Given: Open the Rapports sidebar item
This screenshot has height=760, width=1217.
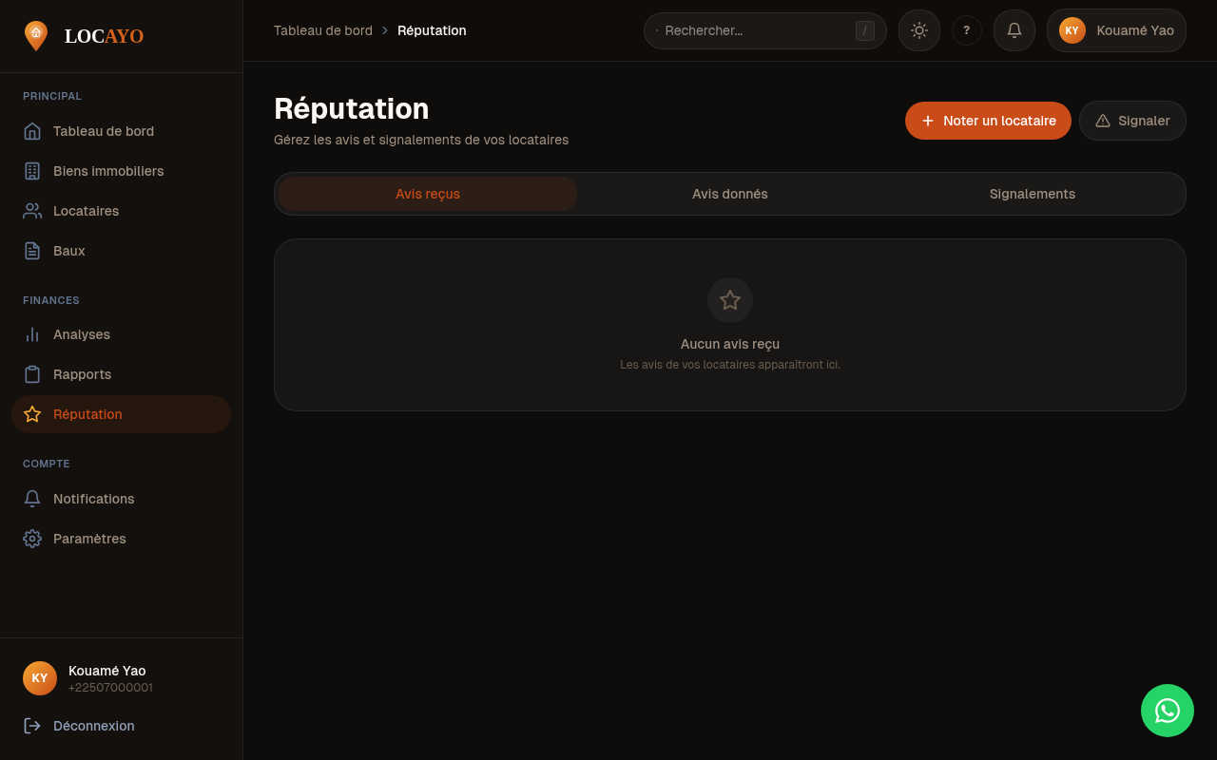Looking at the screenshot, I should [x=82, y=374].
